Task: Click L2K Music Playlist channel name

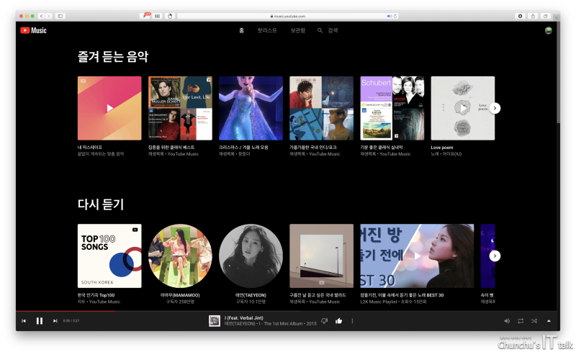Action: (x=379, y=302)
